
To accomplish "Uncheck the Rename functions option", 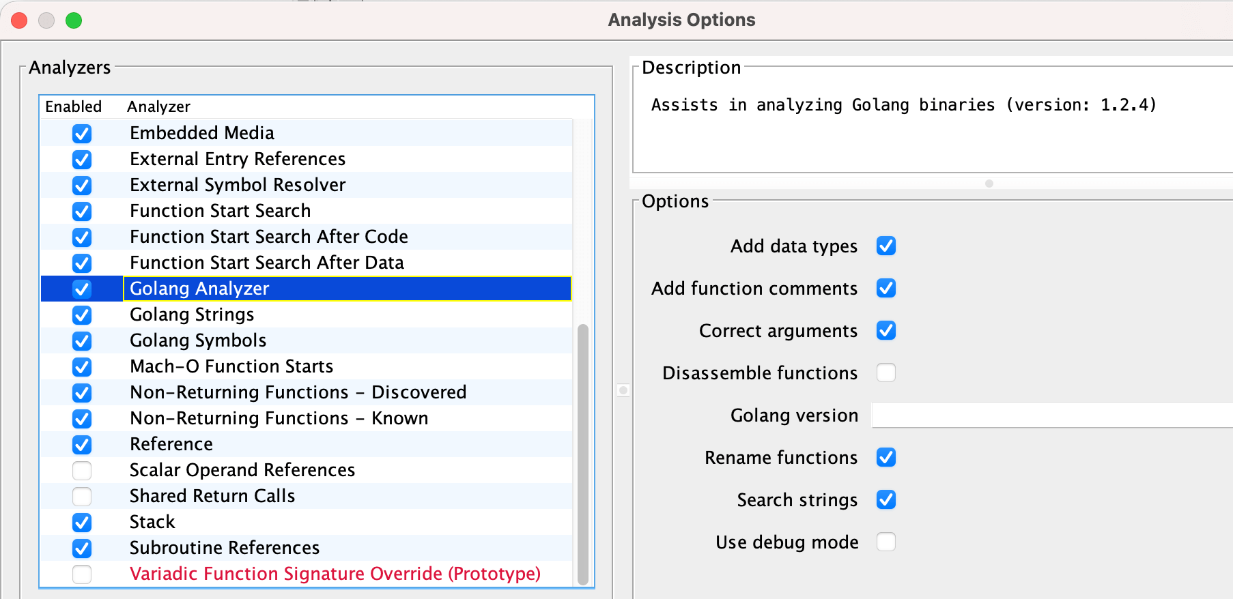I will point(885,457).
